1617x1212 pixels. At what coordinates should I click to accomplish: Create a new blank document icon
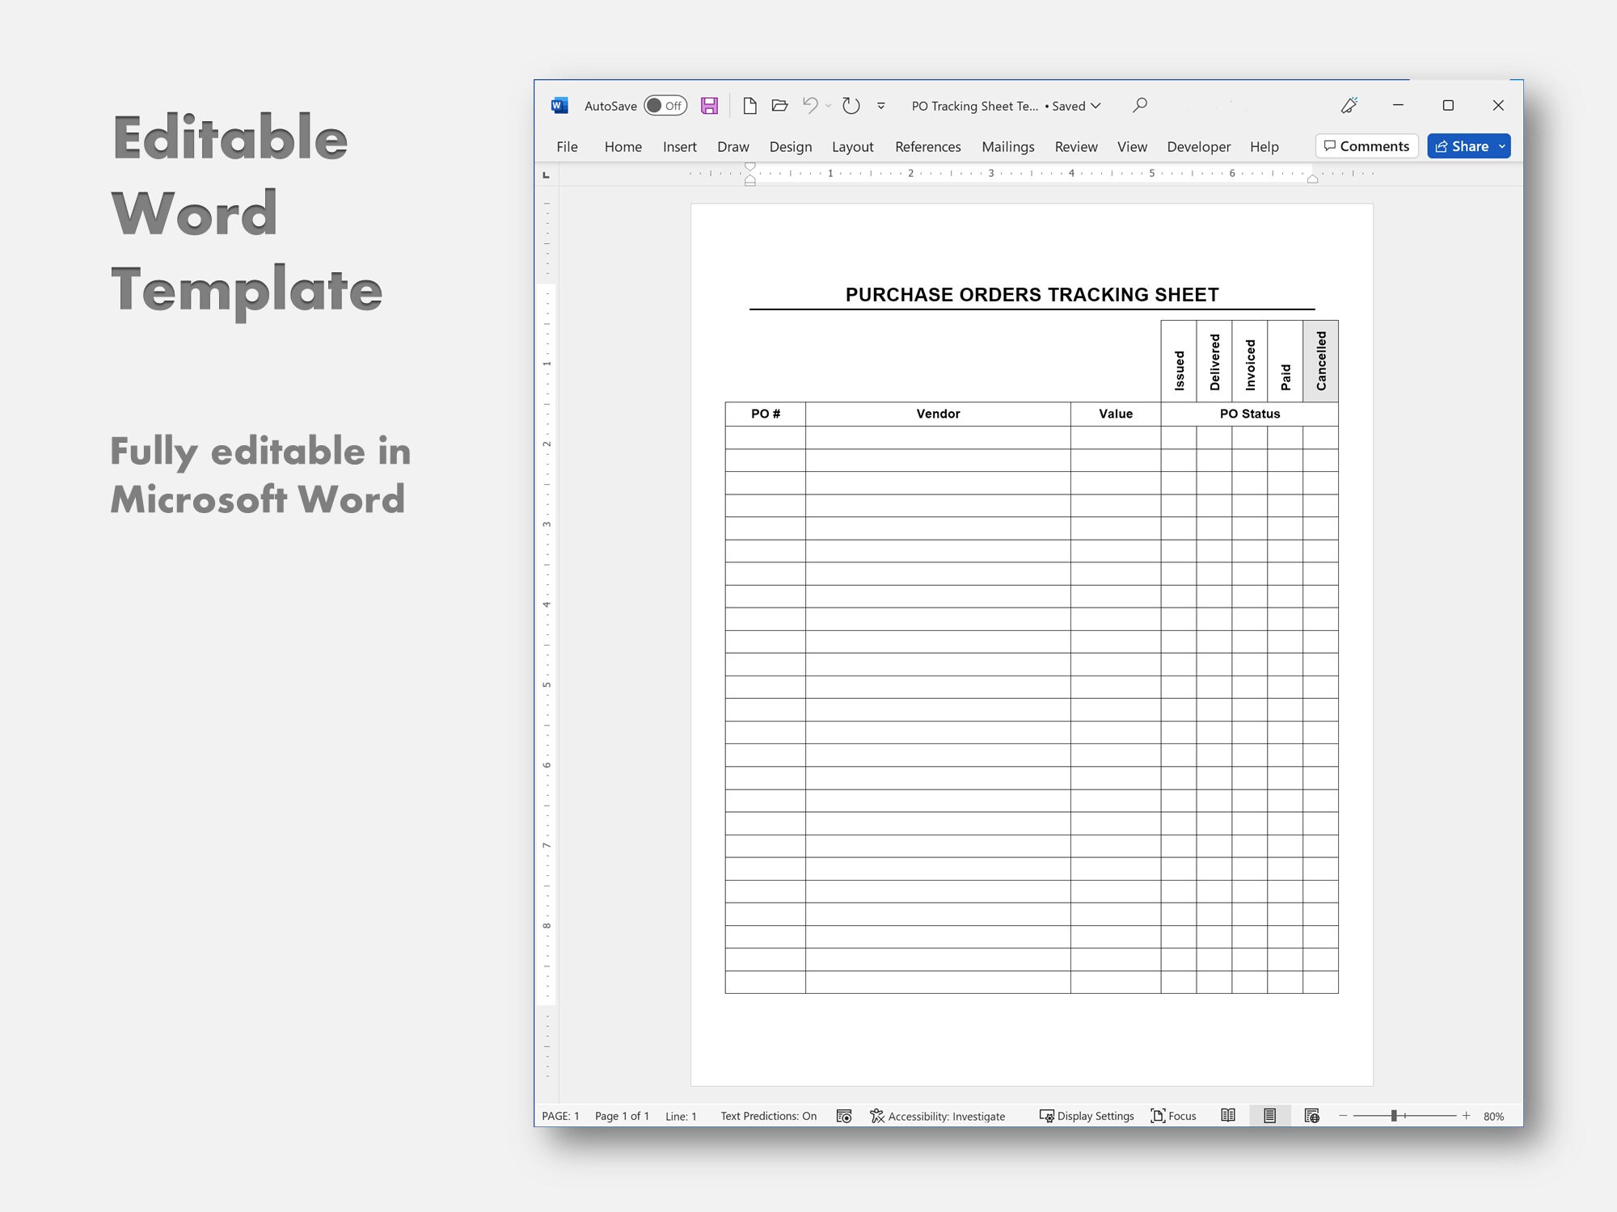pos(749,106)
